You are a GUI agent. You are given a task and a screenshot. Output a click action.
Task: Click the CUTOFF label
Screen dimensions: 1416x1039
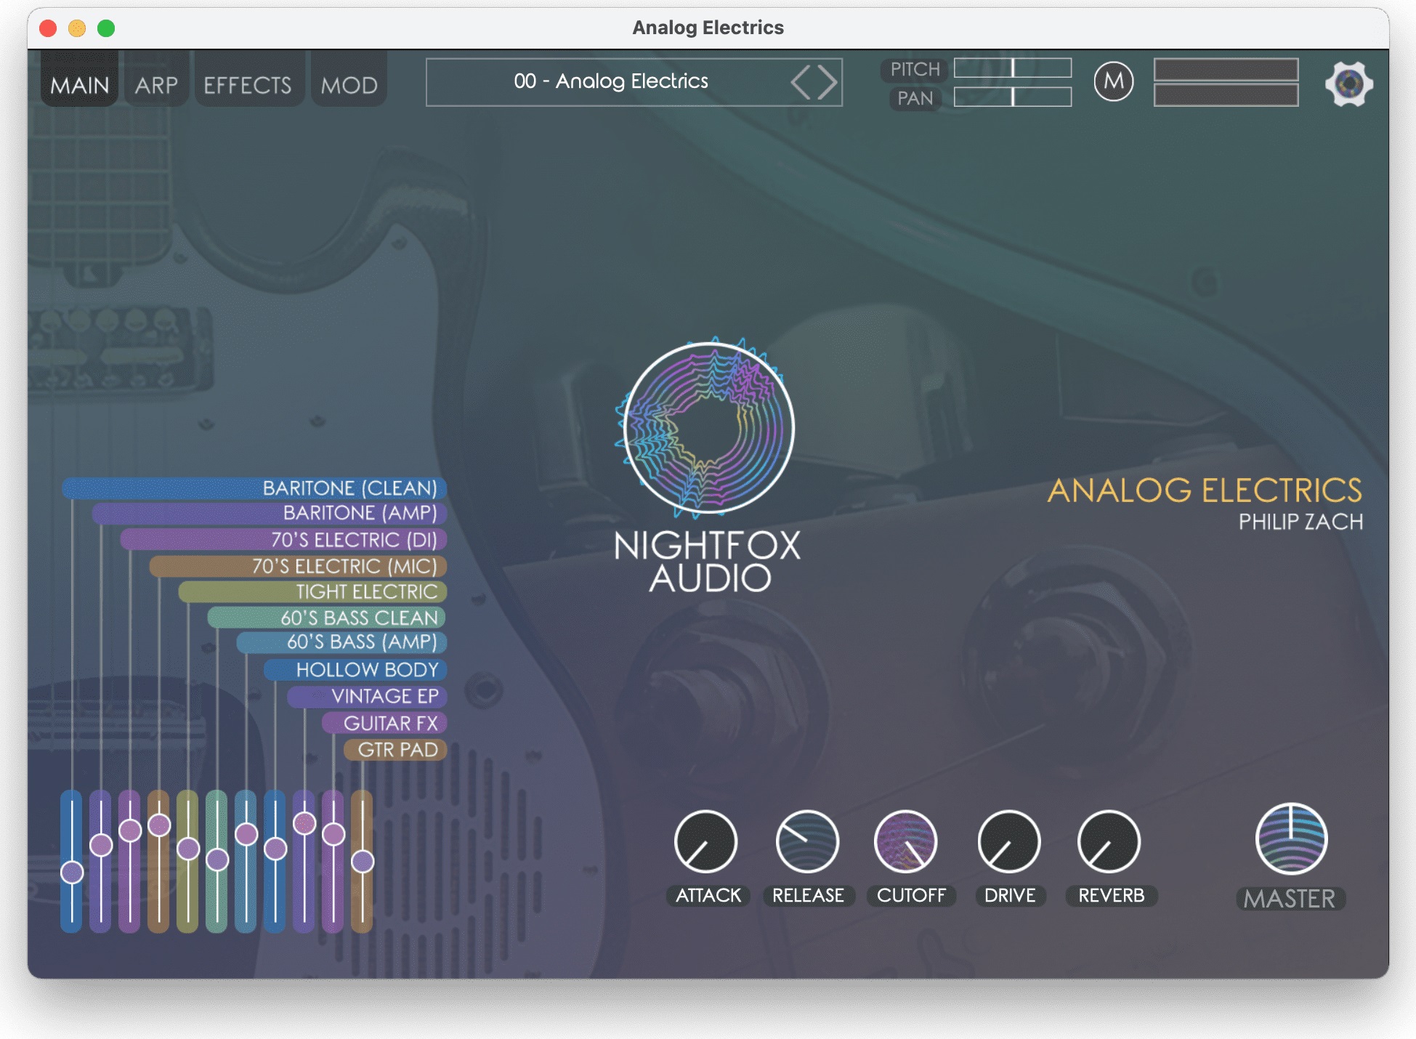[911, 895]
